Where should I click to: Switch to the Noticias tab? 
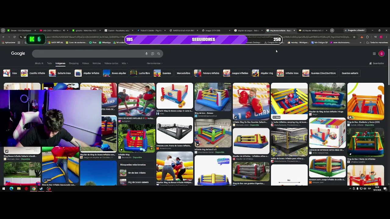(97, 63)
